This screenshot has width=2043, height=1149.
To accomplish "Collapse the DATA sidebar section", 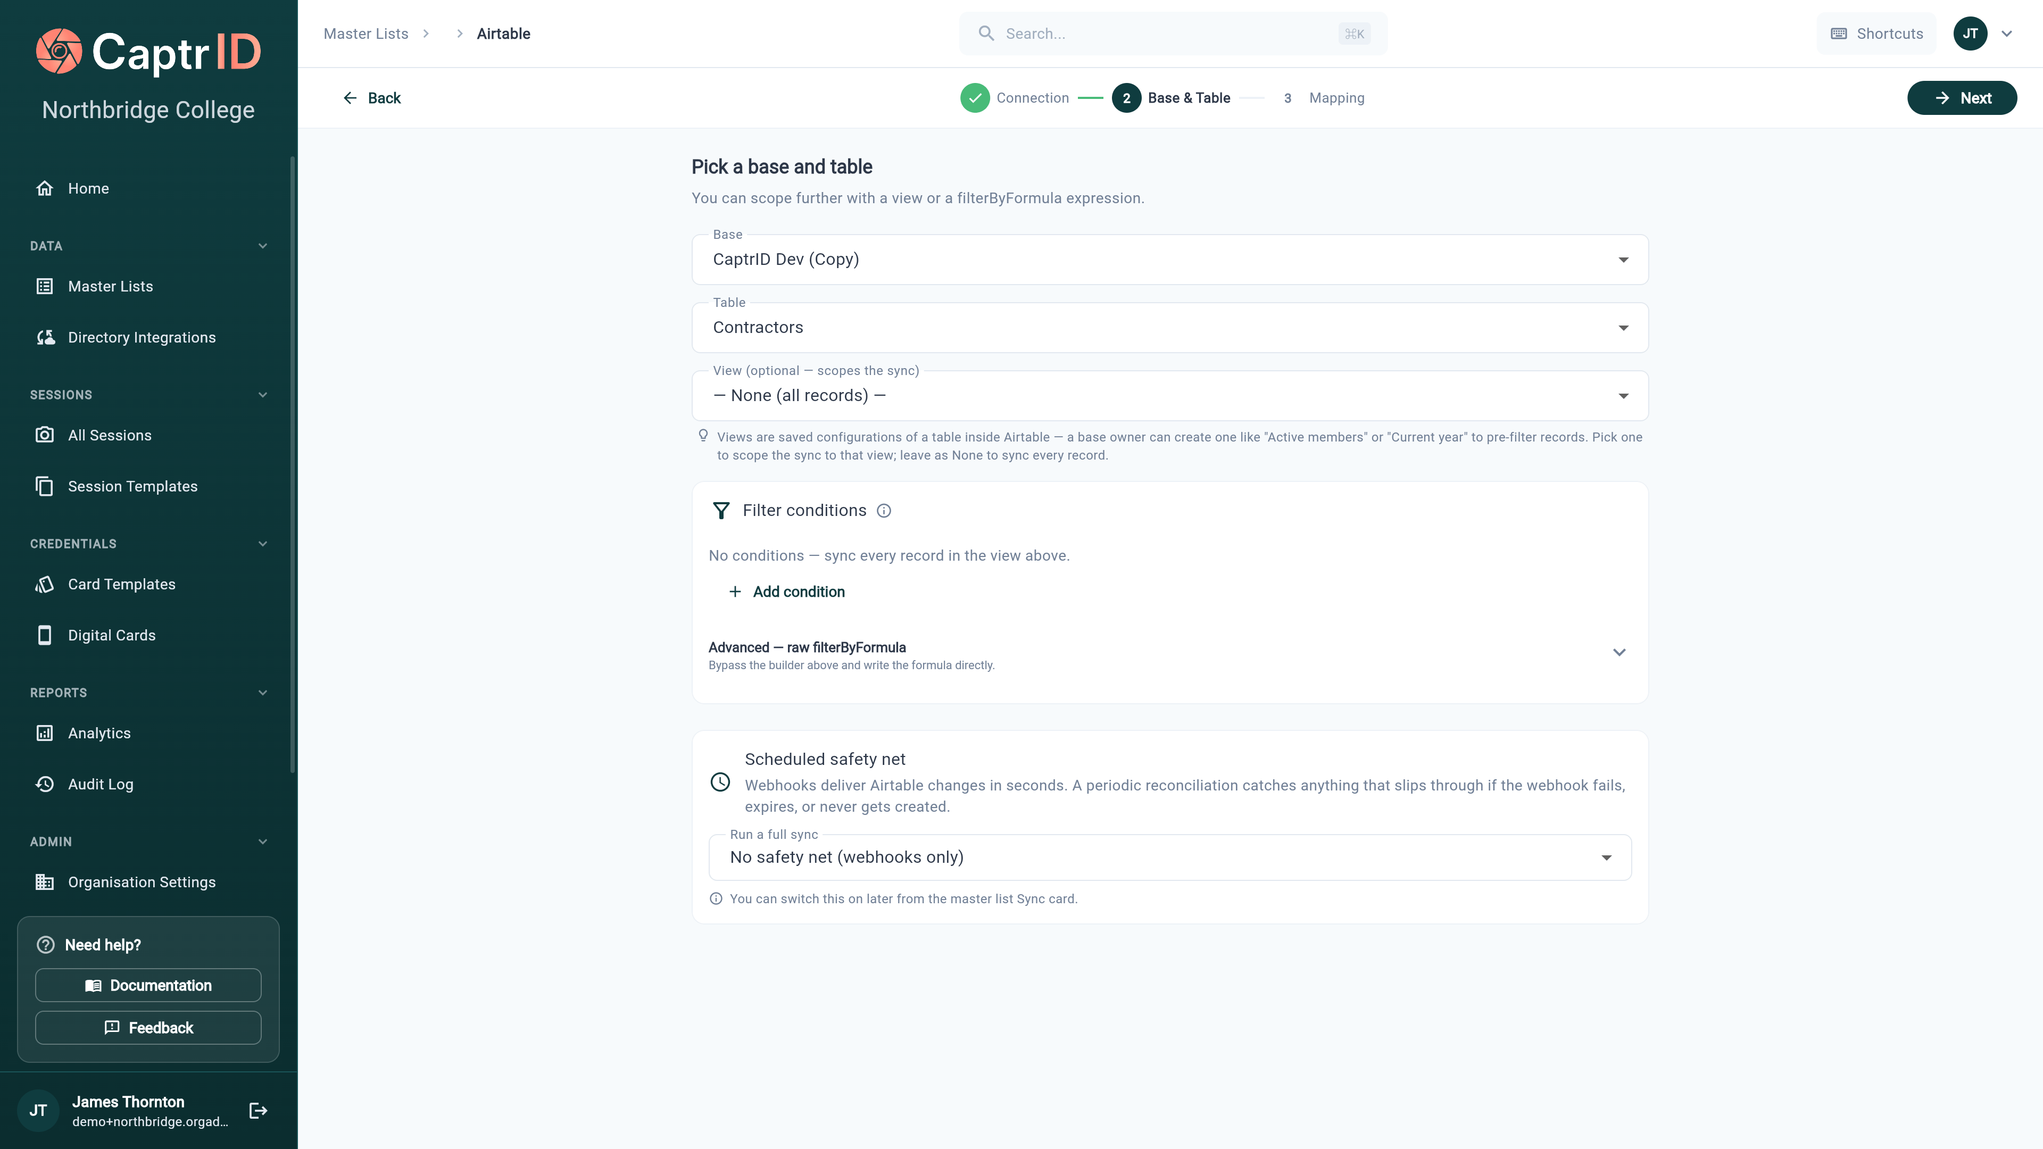I will (262, 246).
